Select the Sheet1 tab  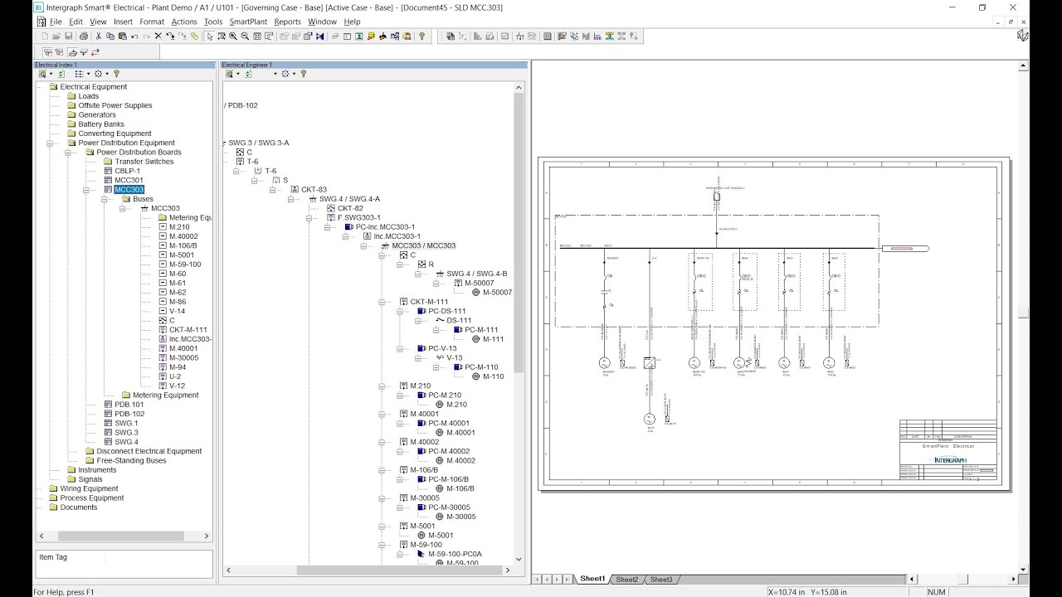click(x=592, y=579)
